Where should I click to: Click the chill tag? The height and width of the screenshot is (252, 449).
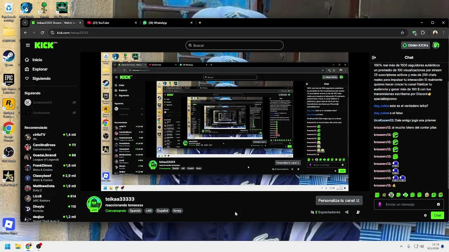pos(149,211)
